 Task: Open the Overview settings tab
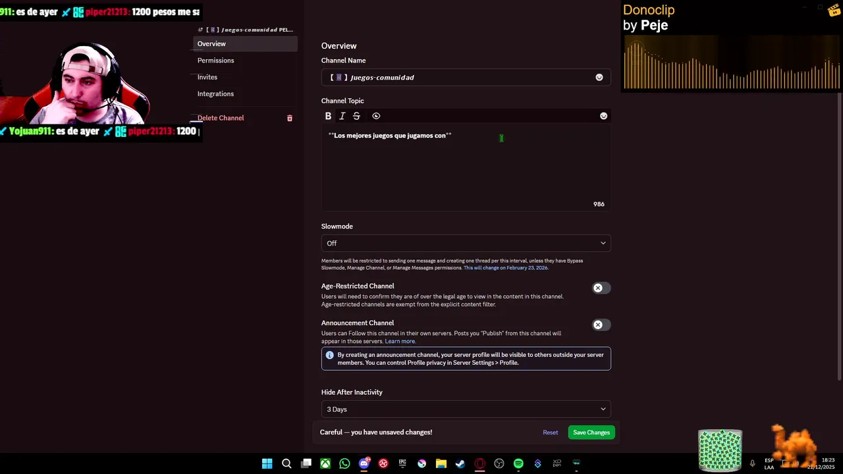point(246,43)
